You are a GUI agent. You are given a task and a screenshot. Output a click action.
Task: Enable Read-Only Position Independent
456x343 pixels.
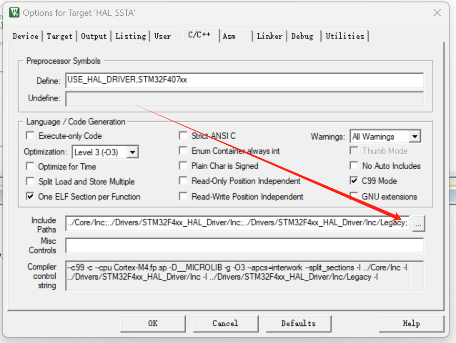point(183,182)
